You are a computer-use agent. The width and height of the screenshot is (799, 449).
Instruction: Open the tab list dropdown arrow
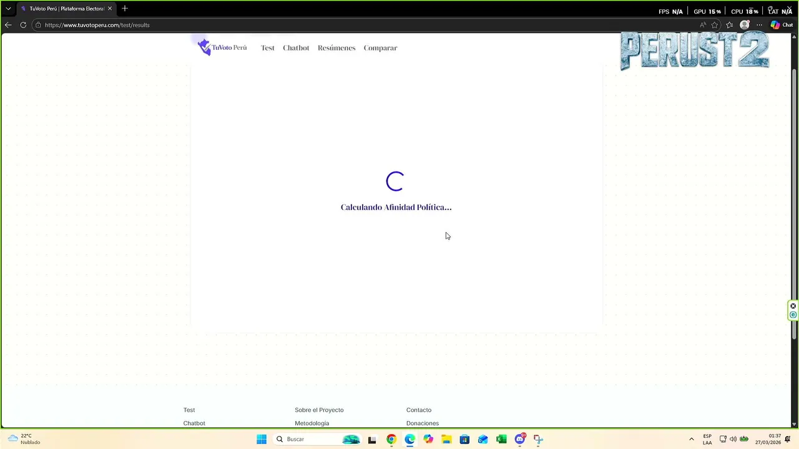8,9
